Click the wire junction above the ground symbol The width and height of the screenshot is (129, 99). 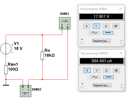click(x=6, y=79)
